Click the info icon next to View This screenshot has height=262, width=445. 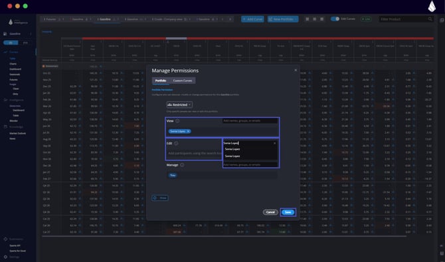[x=177, y=121]
